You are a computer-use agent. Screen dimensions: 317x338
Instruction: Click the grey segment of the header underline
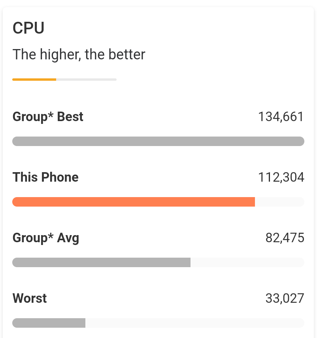pos(86,80)
